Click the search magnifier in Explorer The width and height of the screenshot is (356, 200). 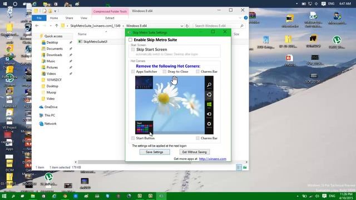pyautogui.click(x=242, y=26)
